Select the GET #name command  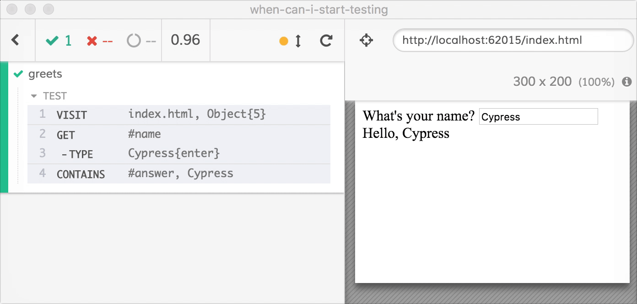(x=178, y=134)
